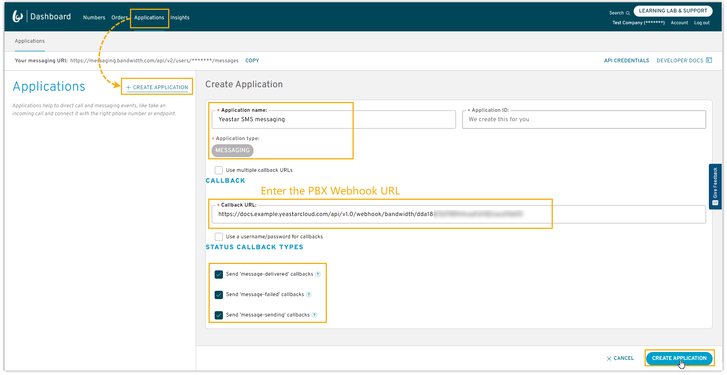This screenshot has height=375, width=727.
Task: Open the Numbers menu
Action: [x=94, y=18]
